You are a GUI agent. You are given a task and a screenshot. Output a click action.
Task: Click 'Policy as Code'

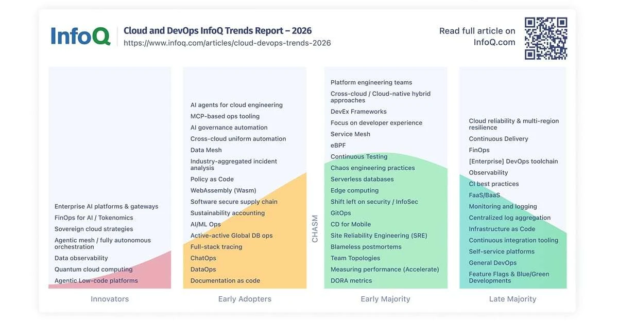coord(212,179)
